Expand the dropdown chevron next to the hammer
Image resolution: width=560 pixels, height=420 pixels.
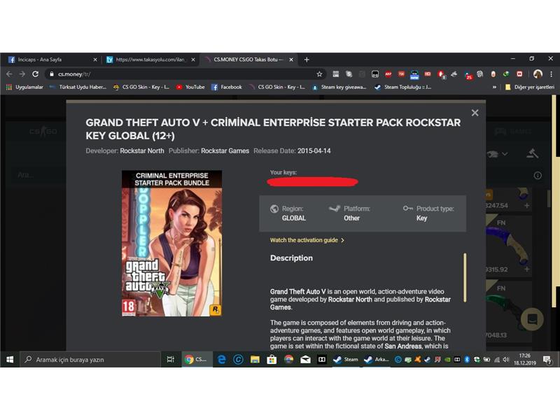[505, 154]
